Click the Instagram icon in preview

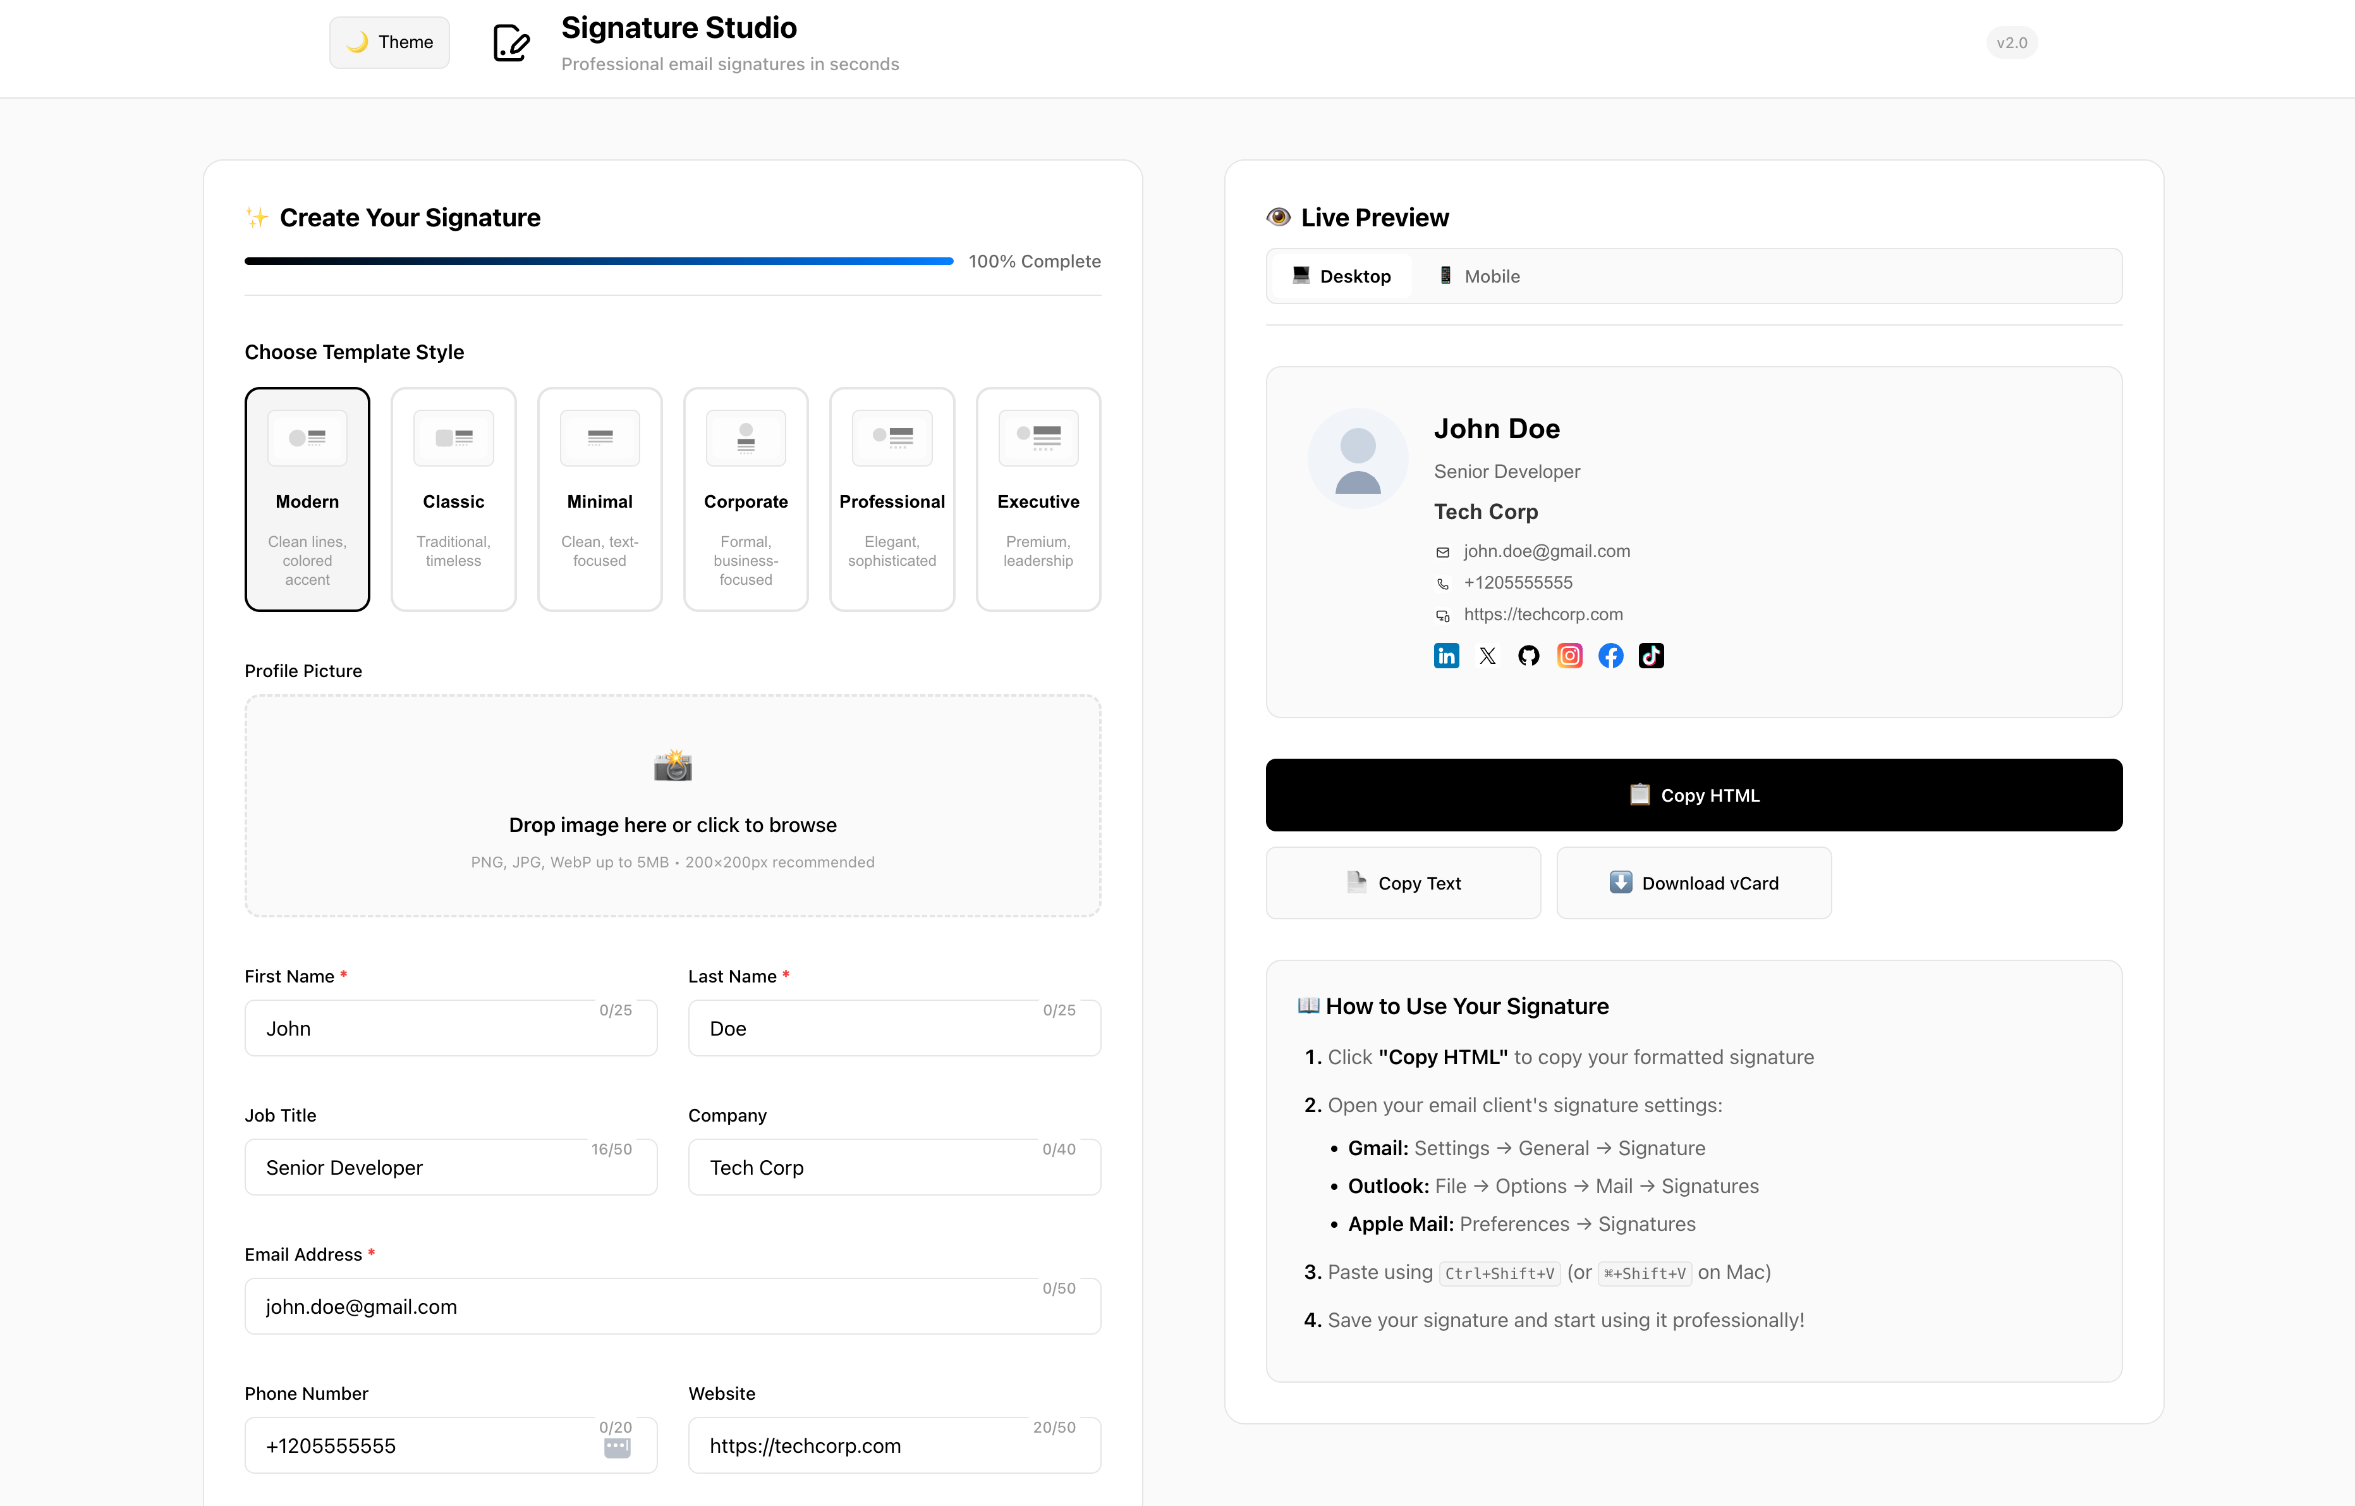pyautogui.click(x=1569, y=656)
